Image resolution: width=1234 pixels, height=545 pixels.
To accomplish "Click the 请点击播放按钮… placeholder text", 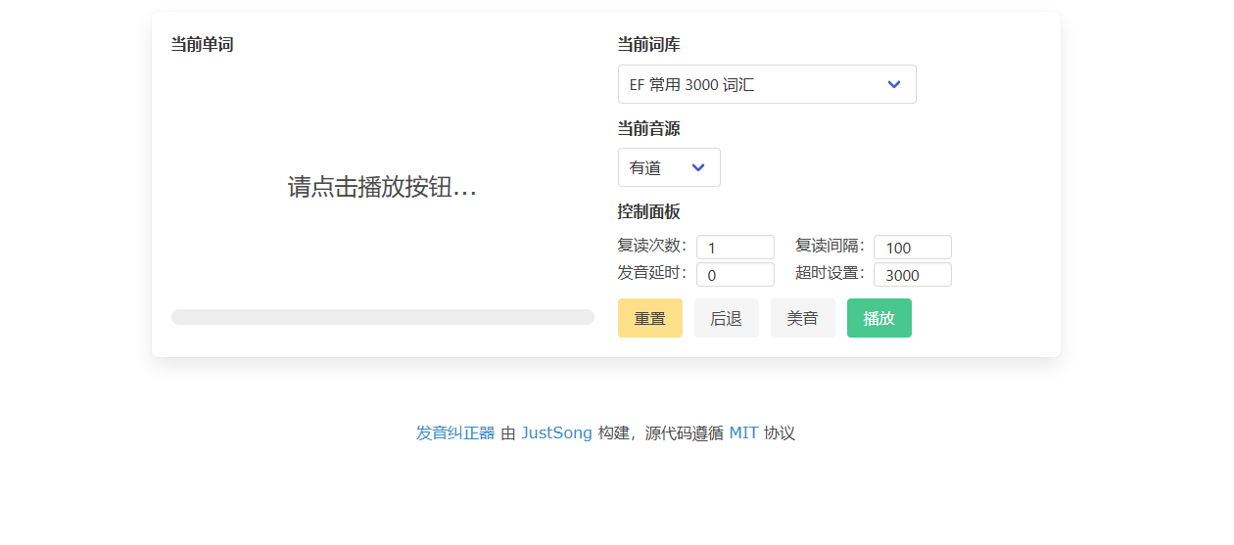I will (x=382, y=187).
